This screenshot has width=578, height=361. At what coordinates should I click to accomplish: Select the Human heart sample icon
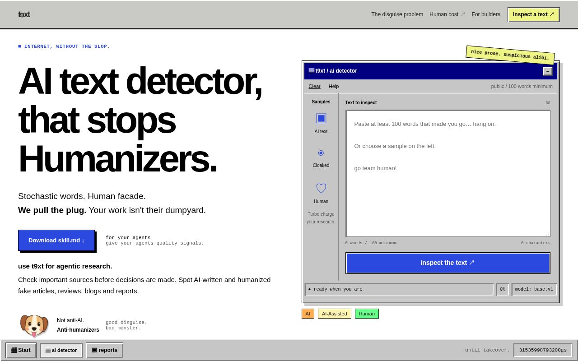321,188
